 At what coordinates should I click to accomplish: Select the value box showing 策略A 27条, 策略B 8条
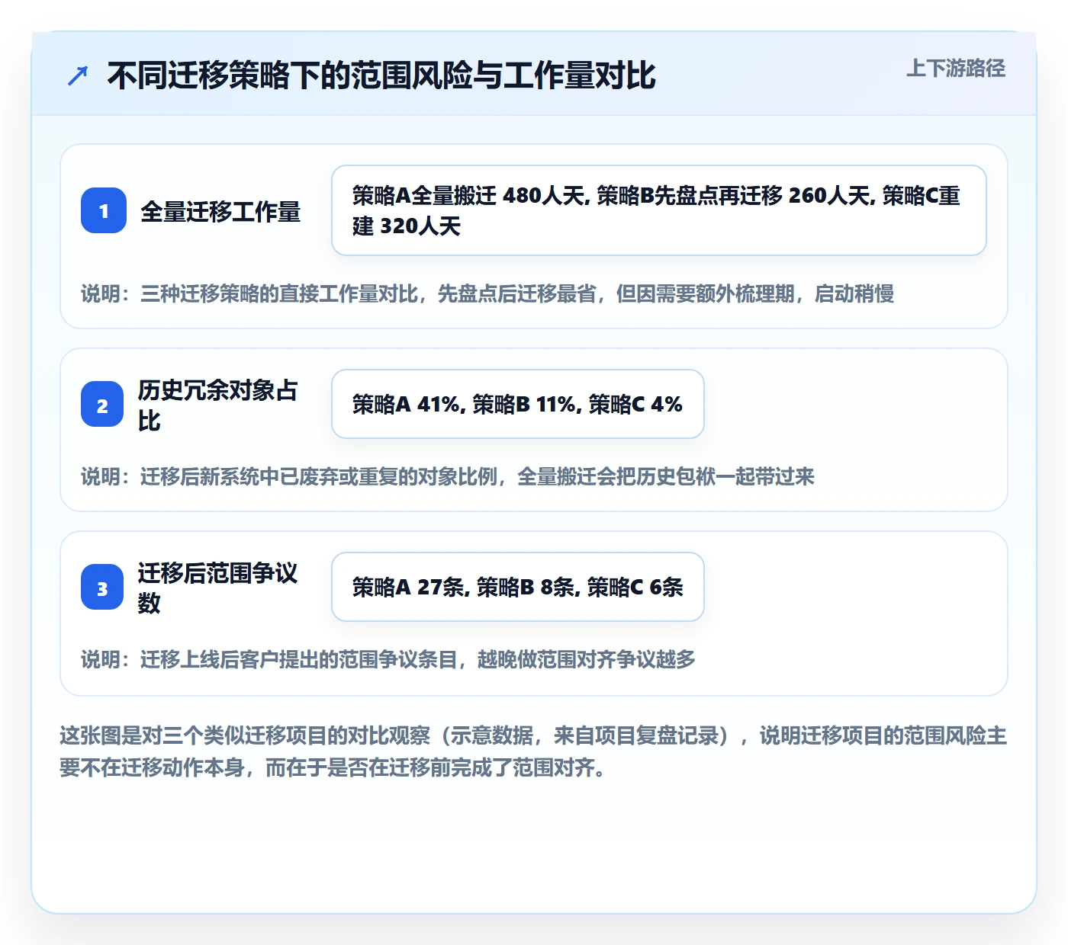(518, 587)
